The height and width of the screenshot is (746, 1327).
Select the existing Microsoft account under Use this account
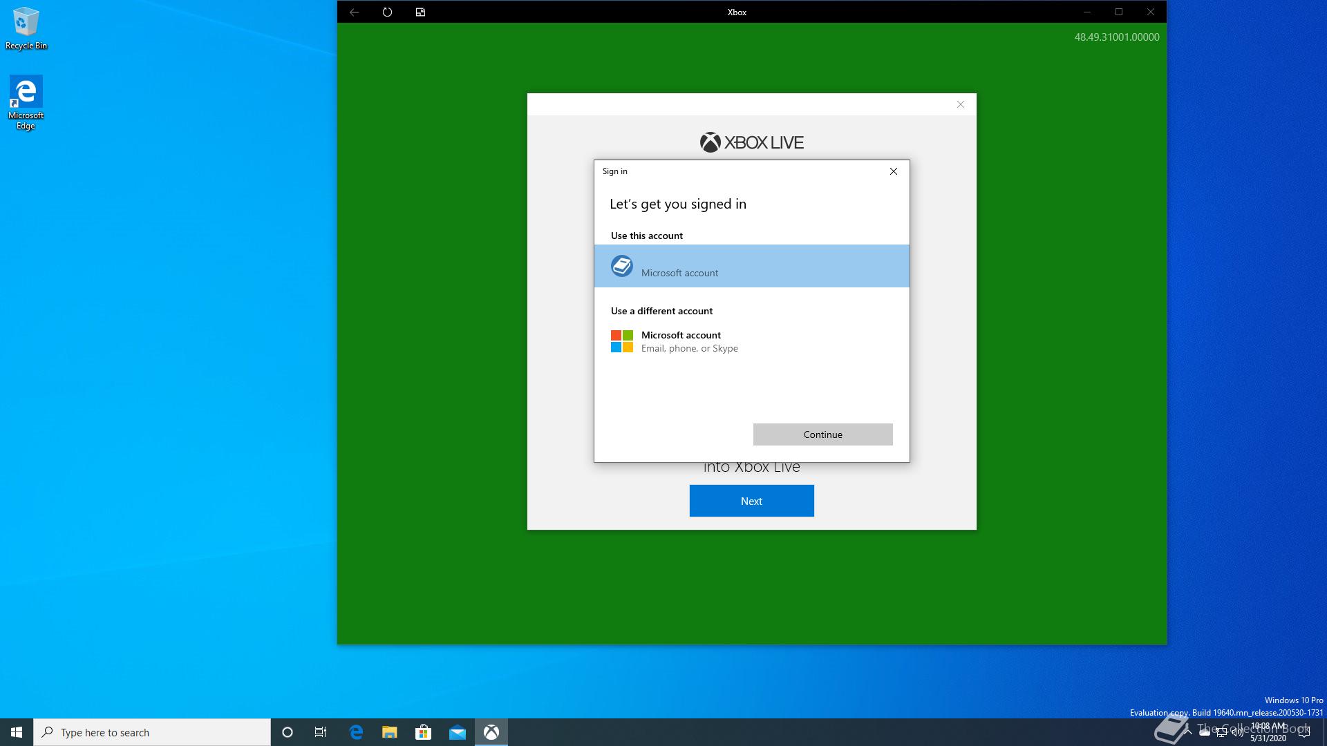click(x=751, y=266)
